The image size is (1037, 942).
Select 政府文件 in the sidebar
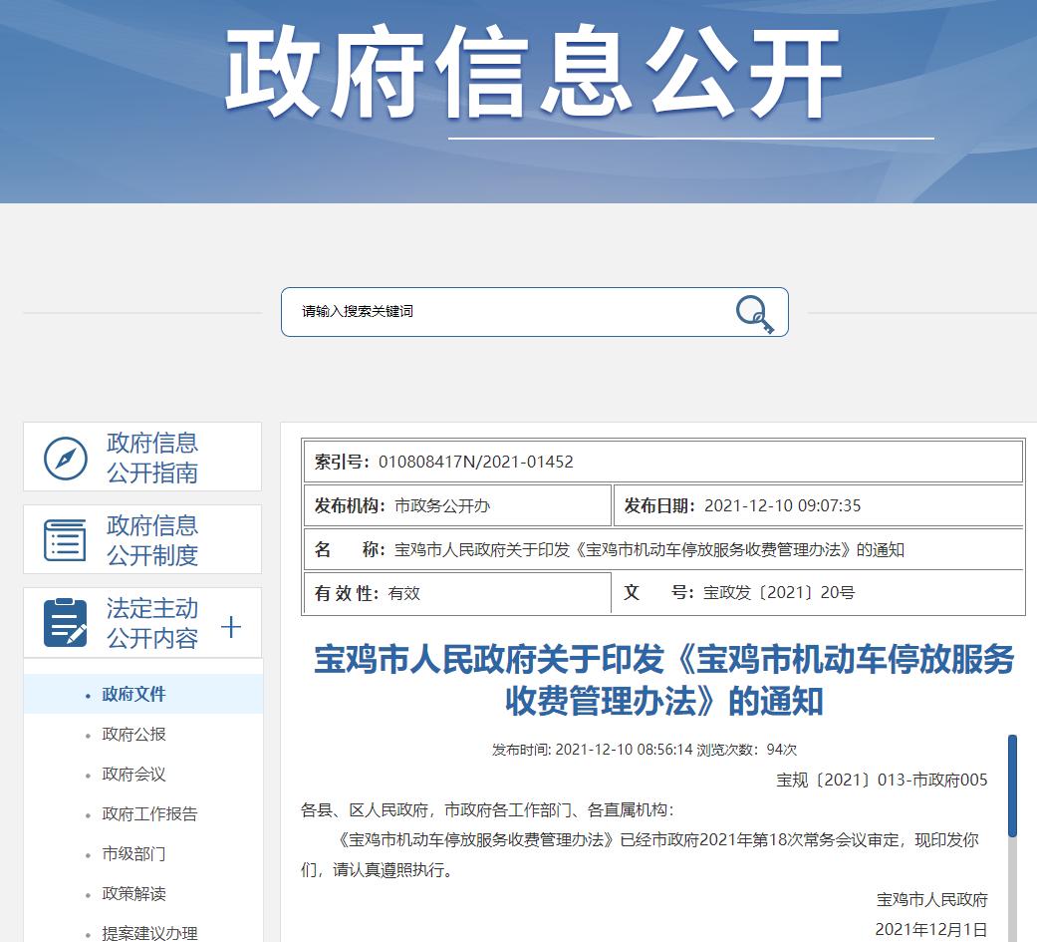point(133,695)
